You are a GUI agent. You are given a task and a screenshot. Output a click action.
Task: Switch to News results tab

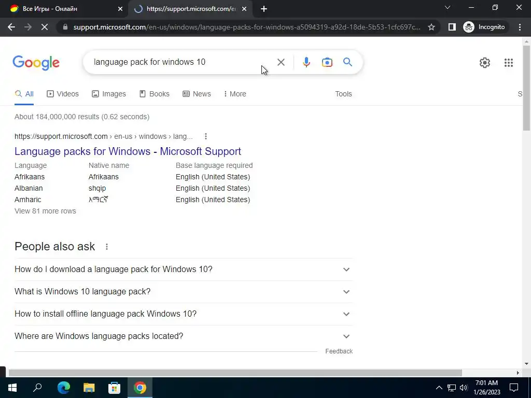pyautogui.click(x=197, y=94)
